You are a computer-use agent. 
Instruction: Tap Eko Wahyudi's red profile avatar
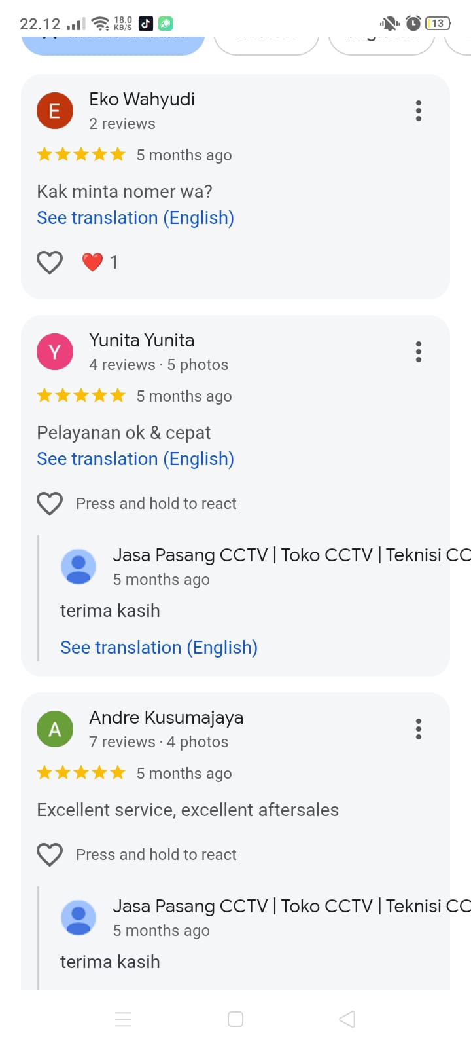point(55,111)
